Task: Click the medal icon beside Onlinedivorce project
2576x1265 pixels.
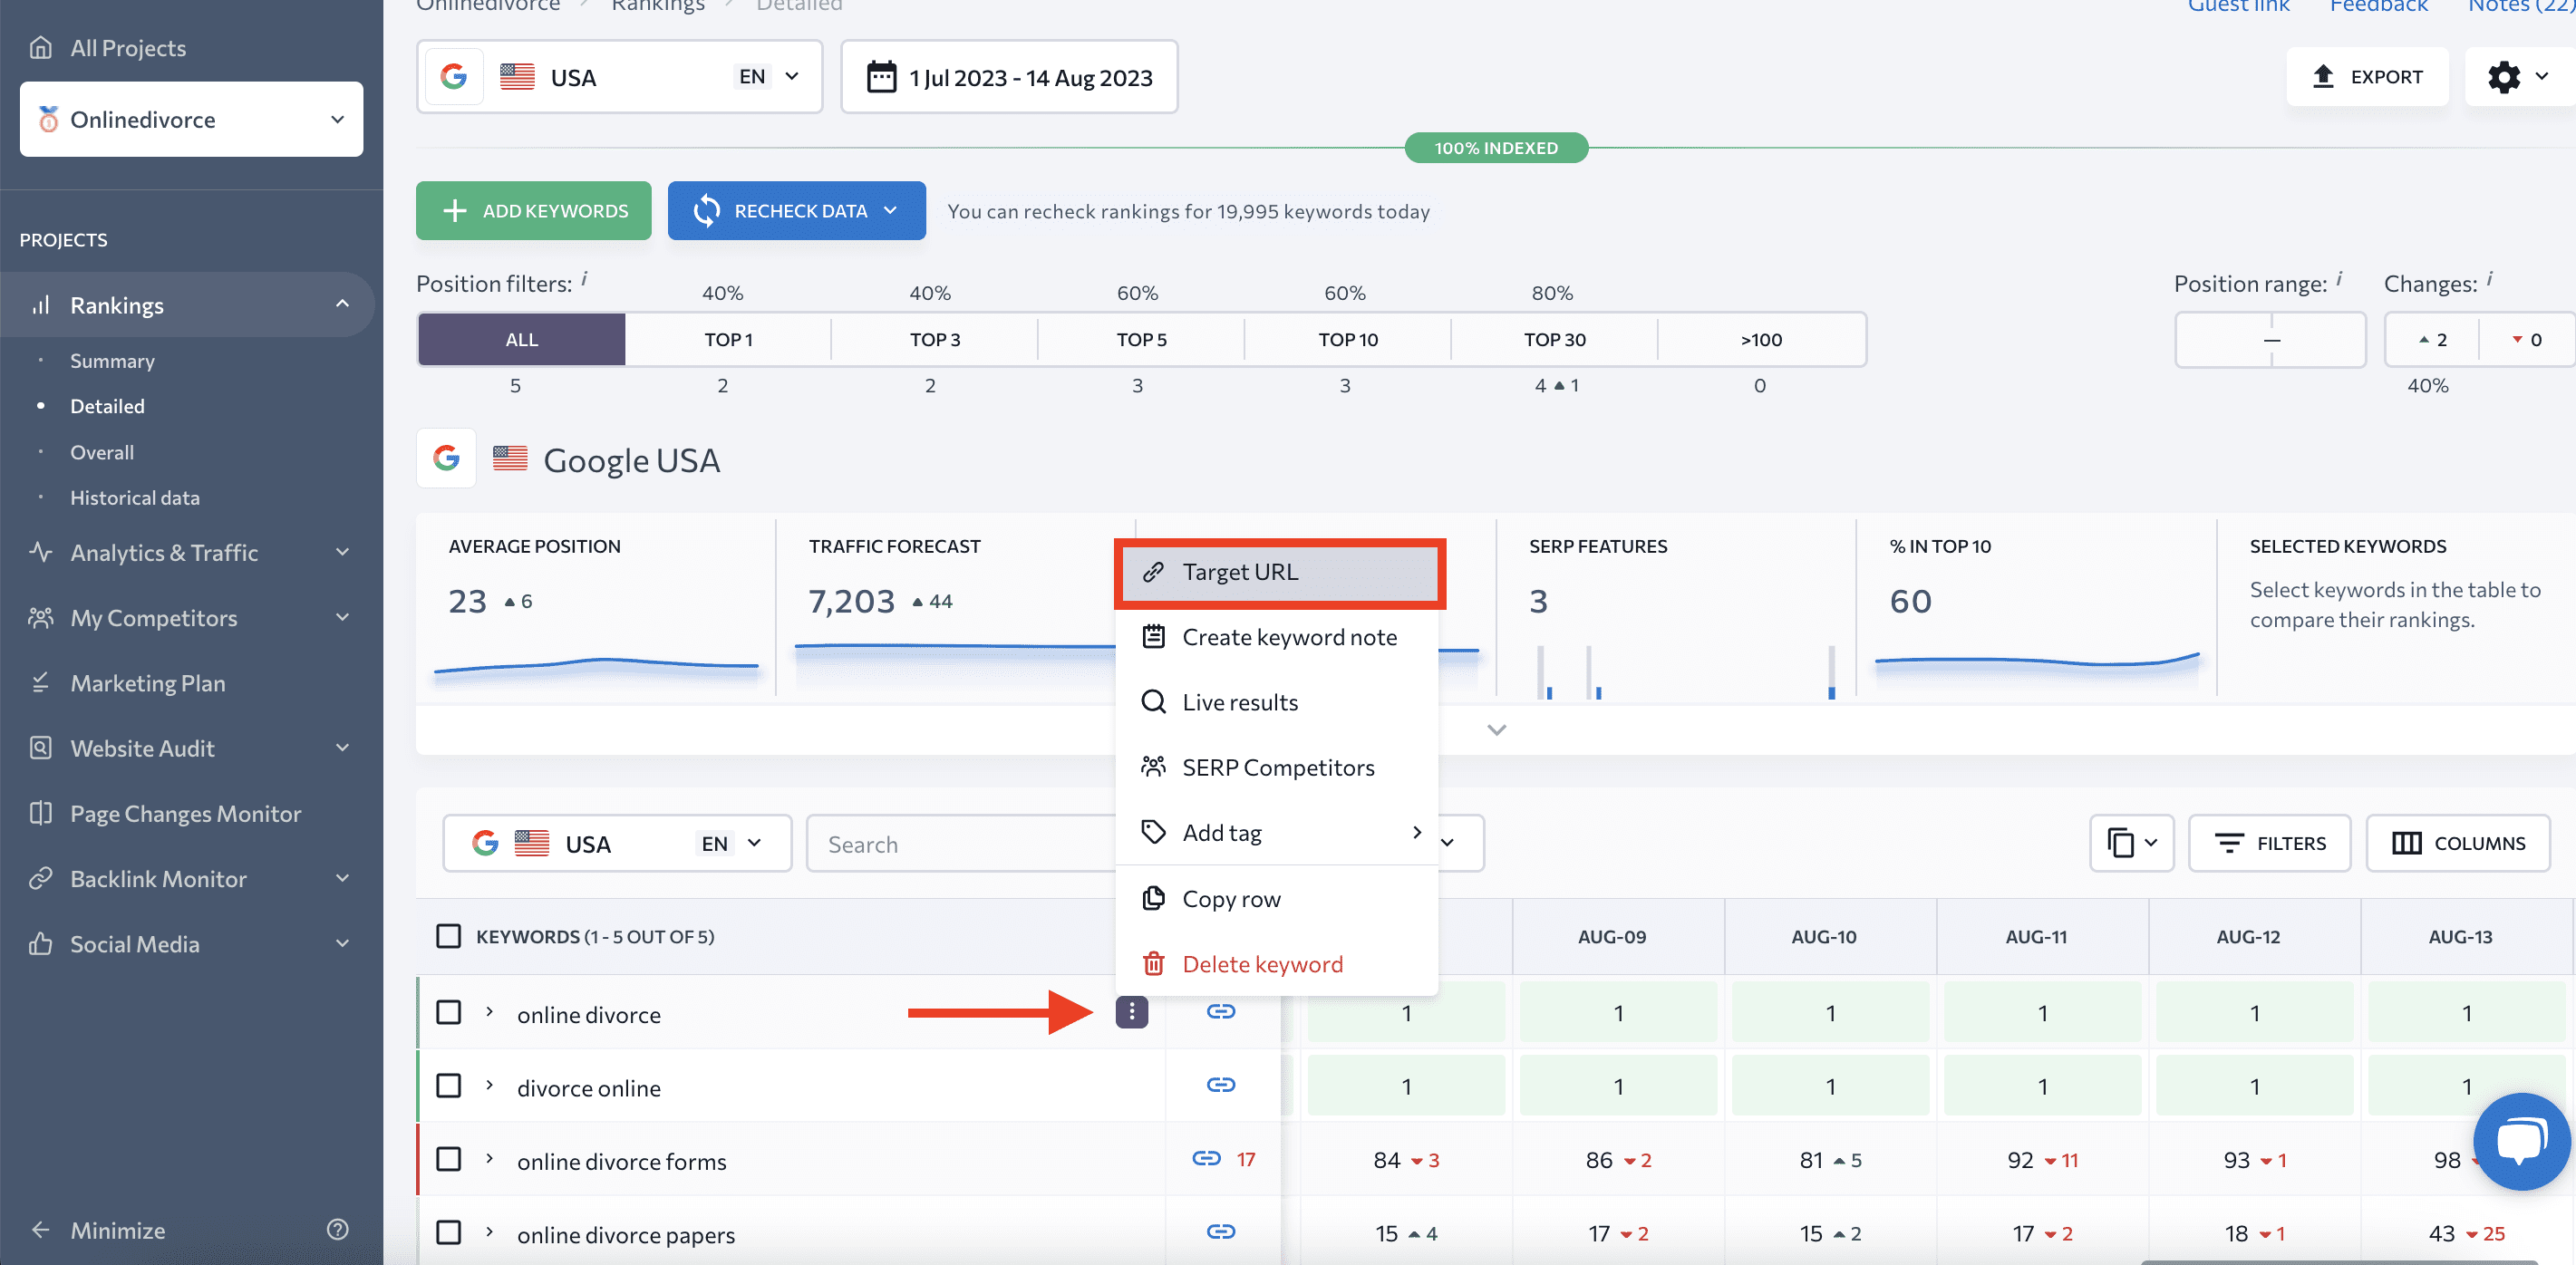Action: [48, 119]
